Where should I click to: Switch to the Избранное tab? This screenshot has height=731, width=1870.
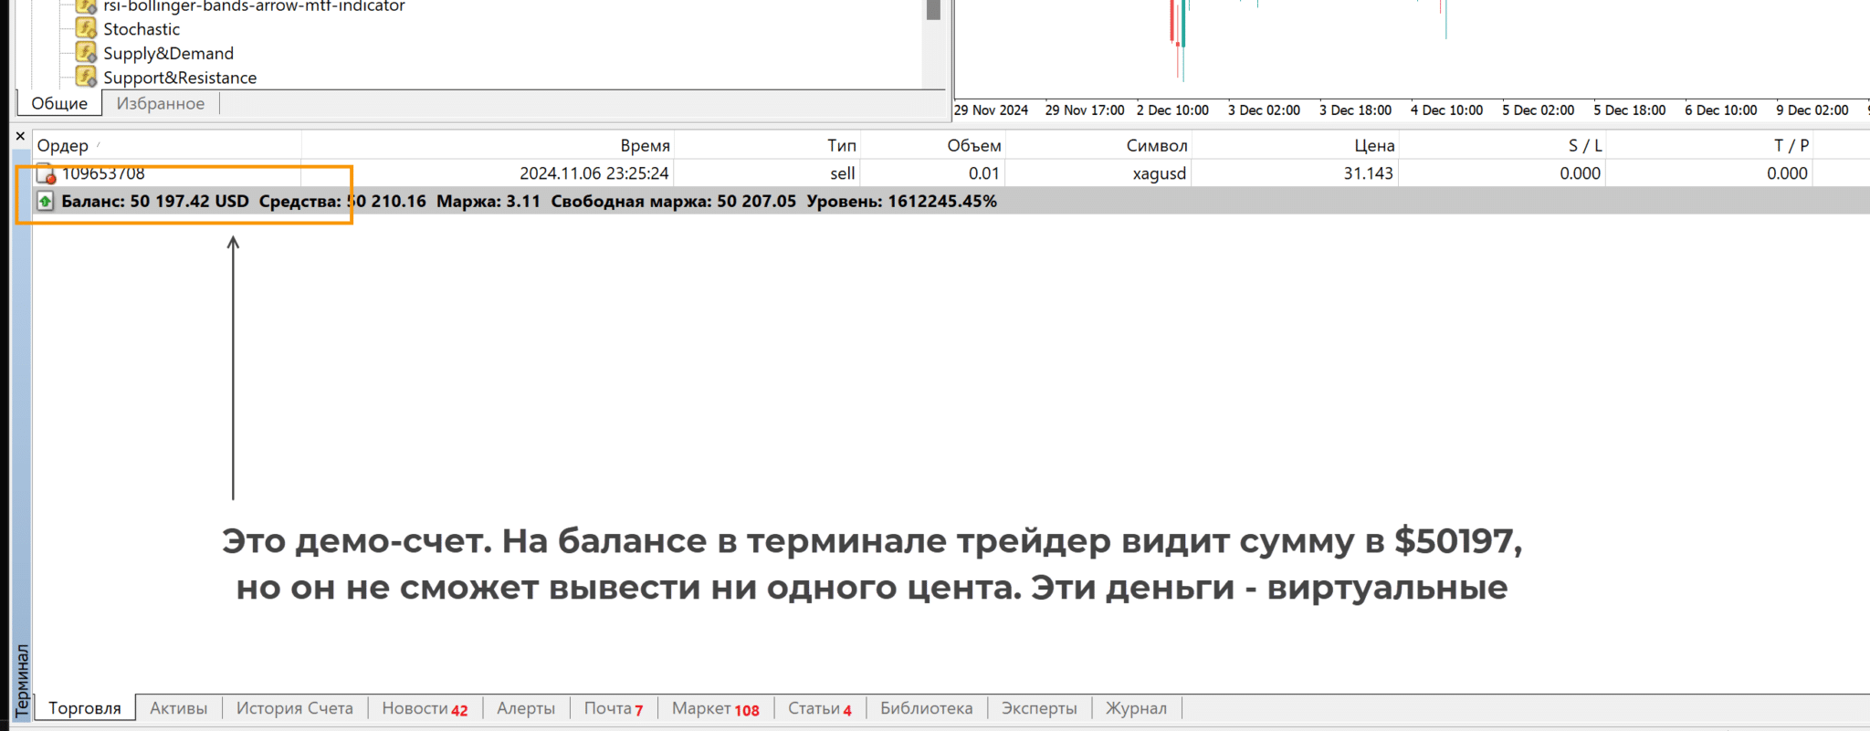point(161,103)
